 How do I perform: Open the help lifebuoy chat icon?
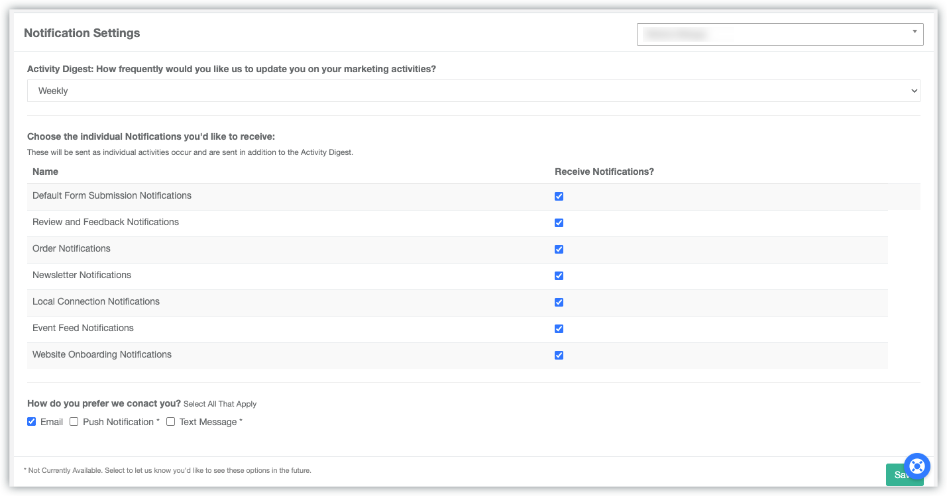tap(917, 466)
